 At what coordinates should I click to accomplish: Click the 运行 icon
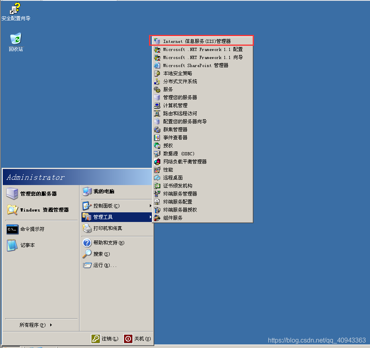pyautogui.click(x=87, y=265)
